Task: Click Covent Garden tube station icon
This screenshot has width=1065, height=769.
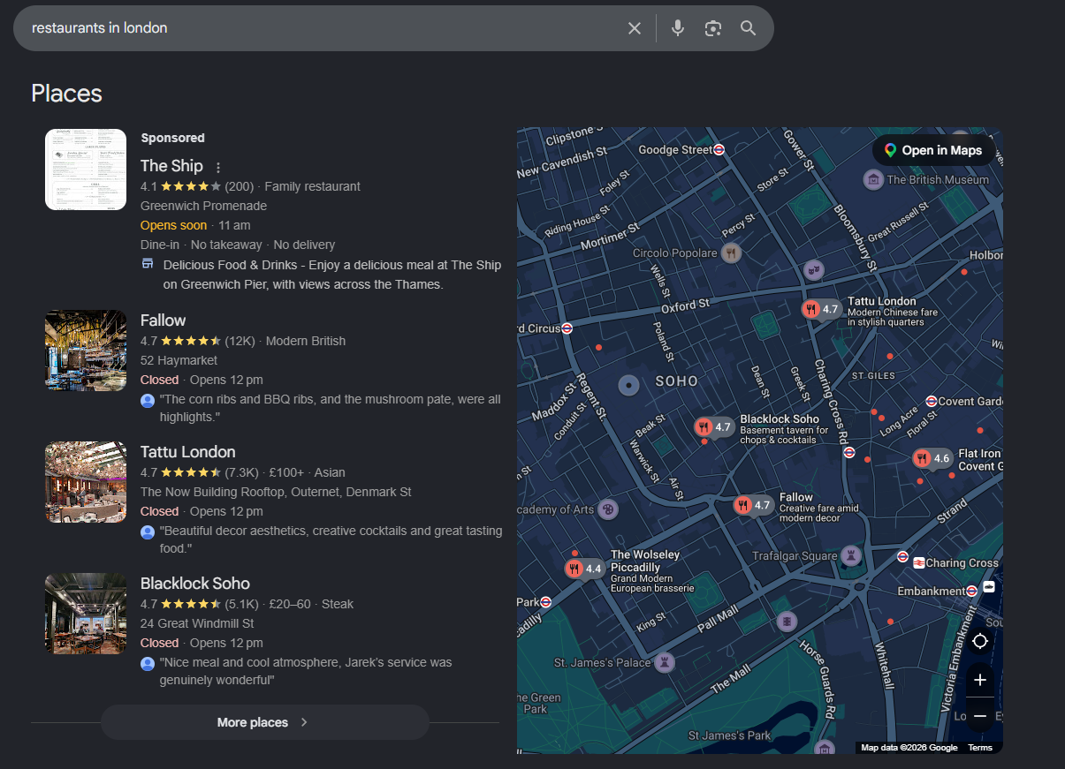Action: coord(931,401)
